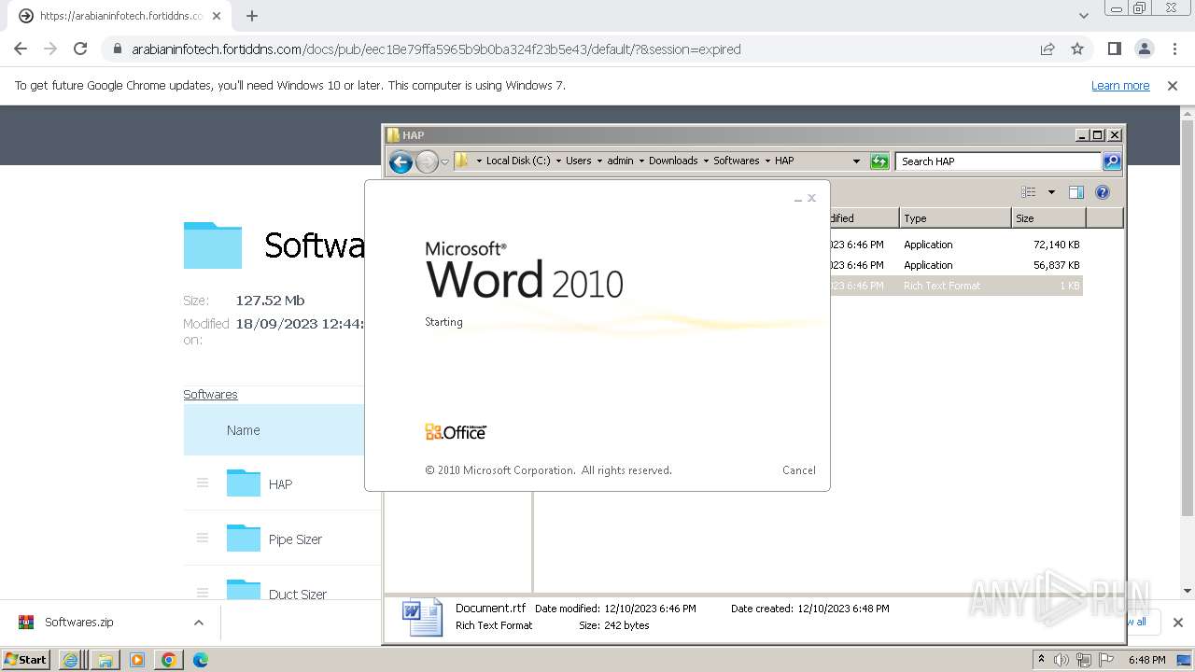This screenshot has width=1195, height=672.
Task: Minimize the Word 2010 splash screen
Action: [x=798, y=199]
